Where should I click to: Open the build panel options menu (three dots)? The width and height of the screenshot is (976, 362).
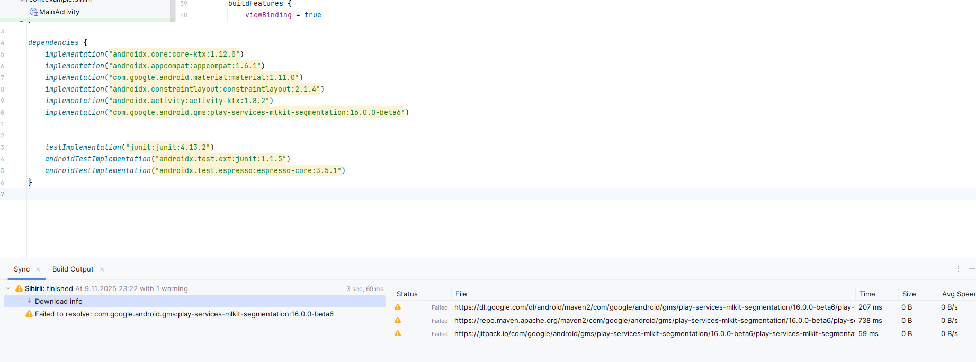[958, 269]
